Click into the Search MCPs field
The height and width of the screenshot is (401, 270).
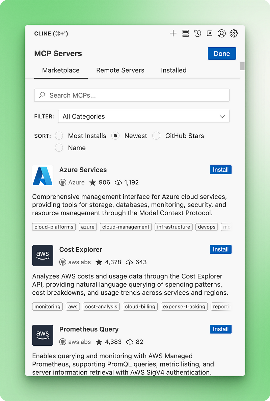click(x=132, y=95)
